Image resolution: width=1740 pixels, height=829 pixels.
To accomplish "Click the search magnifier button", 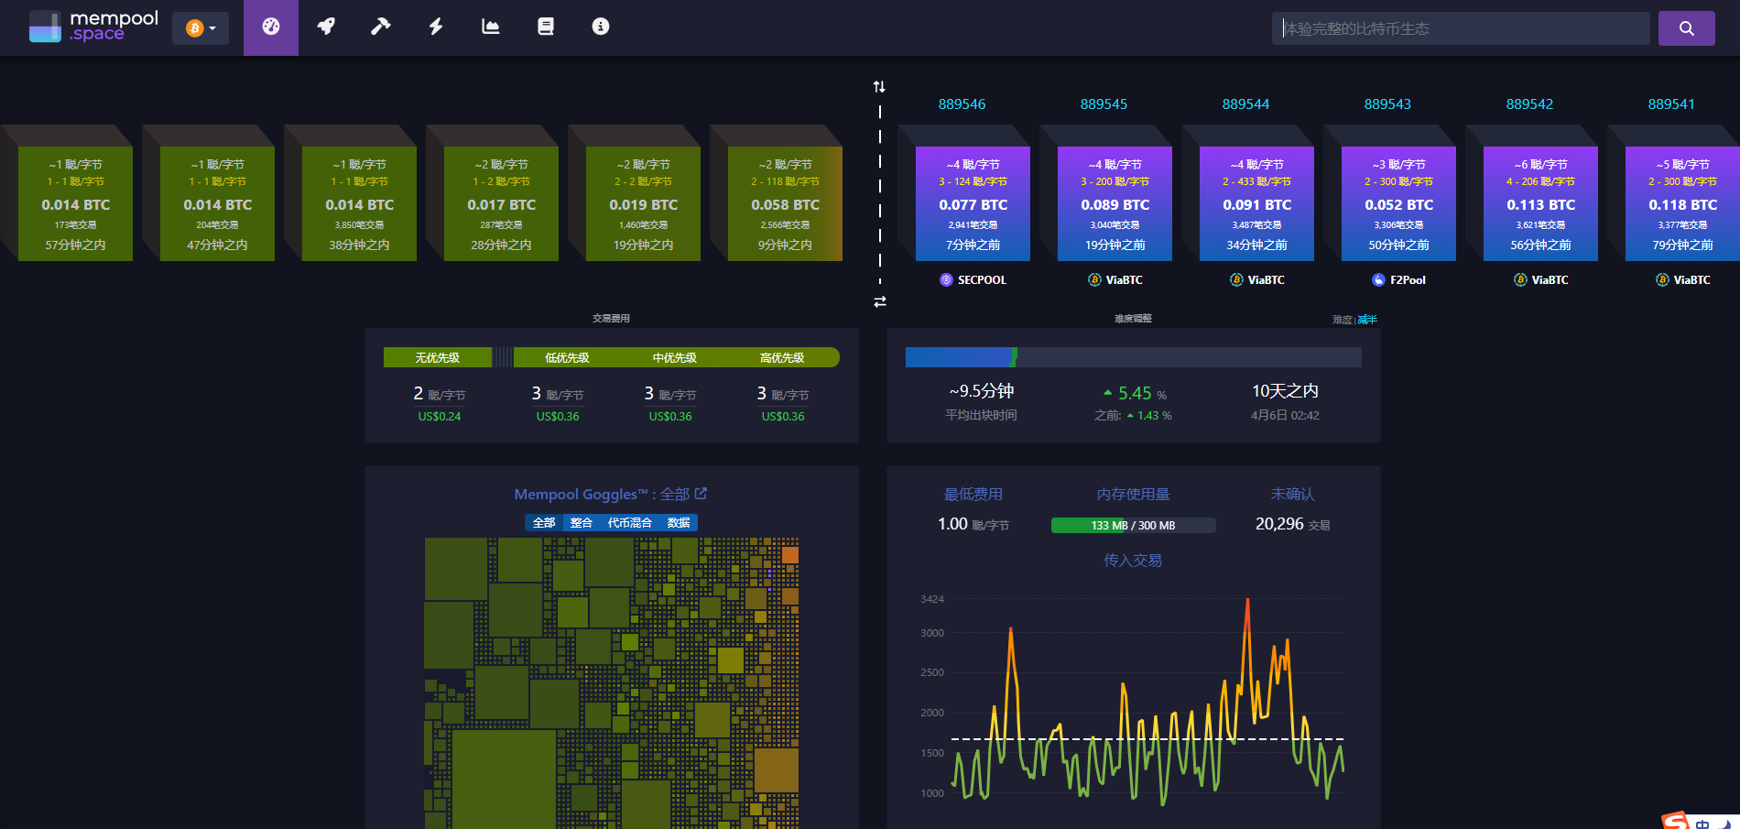I will click(1686, 27).
